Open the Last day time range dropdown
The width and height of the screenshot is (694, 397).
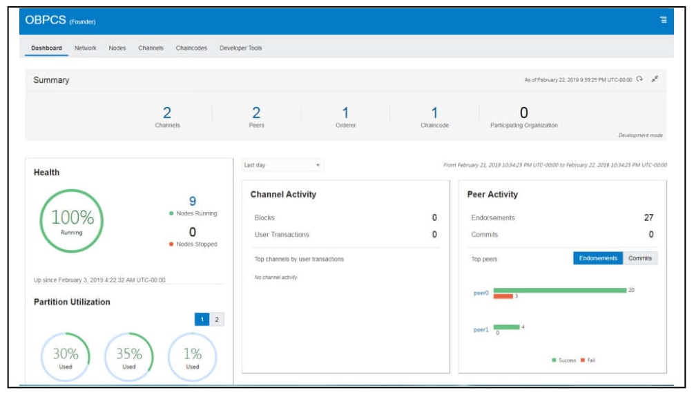282,165
